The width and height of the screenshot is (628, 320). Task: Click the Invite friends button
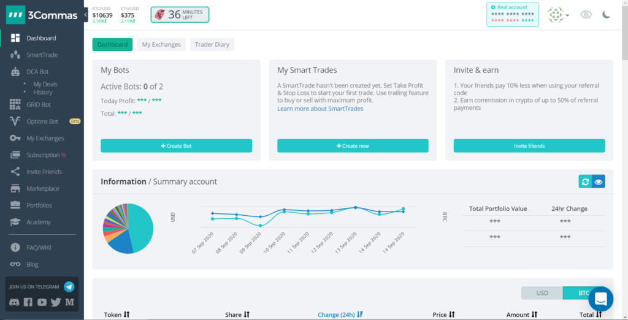click(x=529, y=146)
